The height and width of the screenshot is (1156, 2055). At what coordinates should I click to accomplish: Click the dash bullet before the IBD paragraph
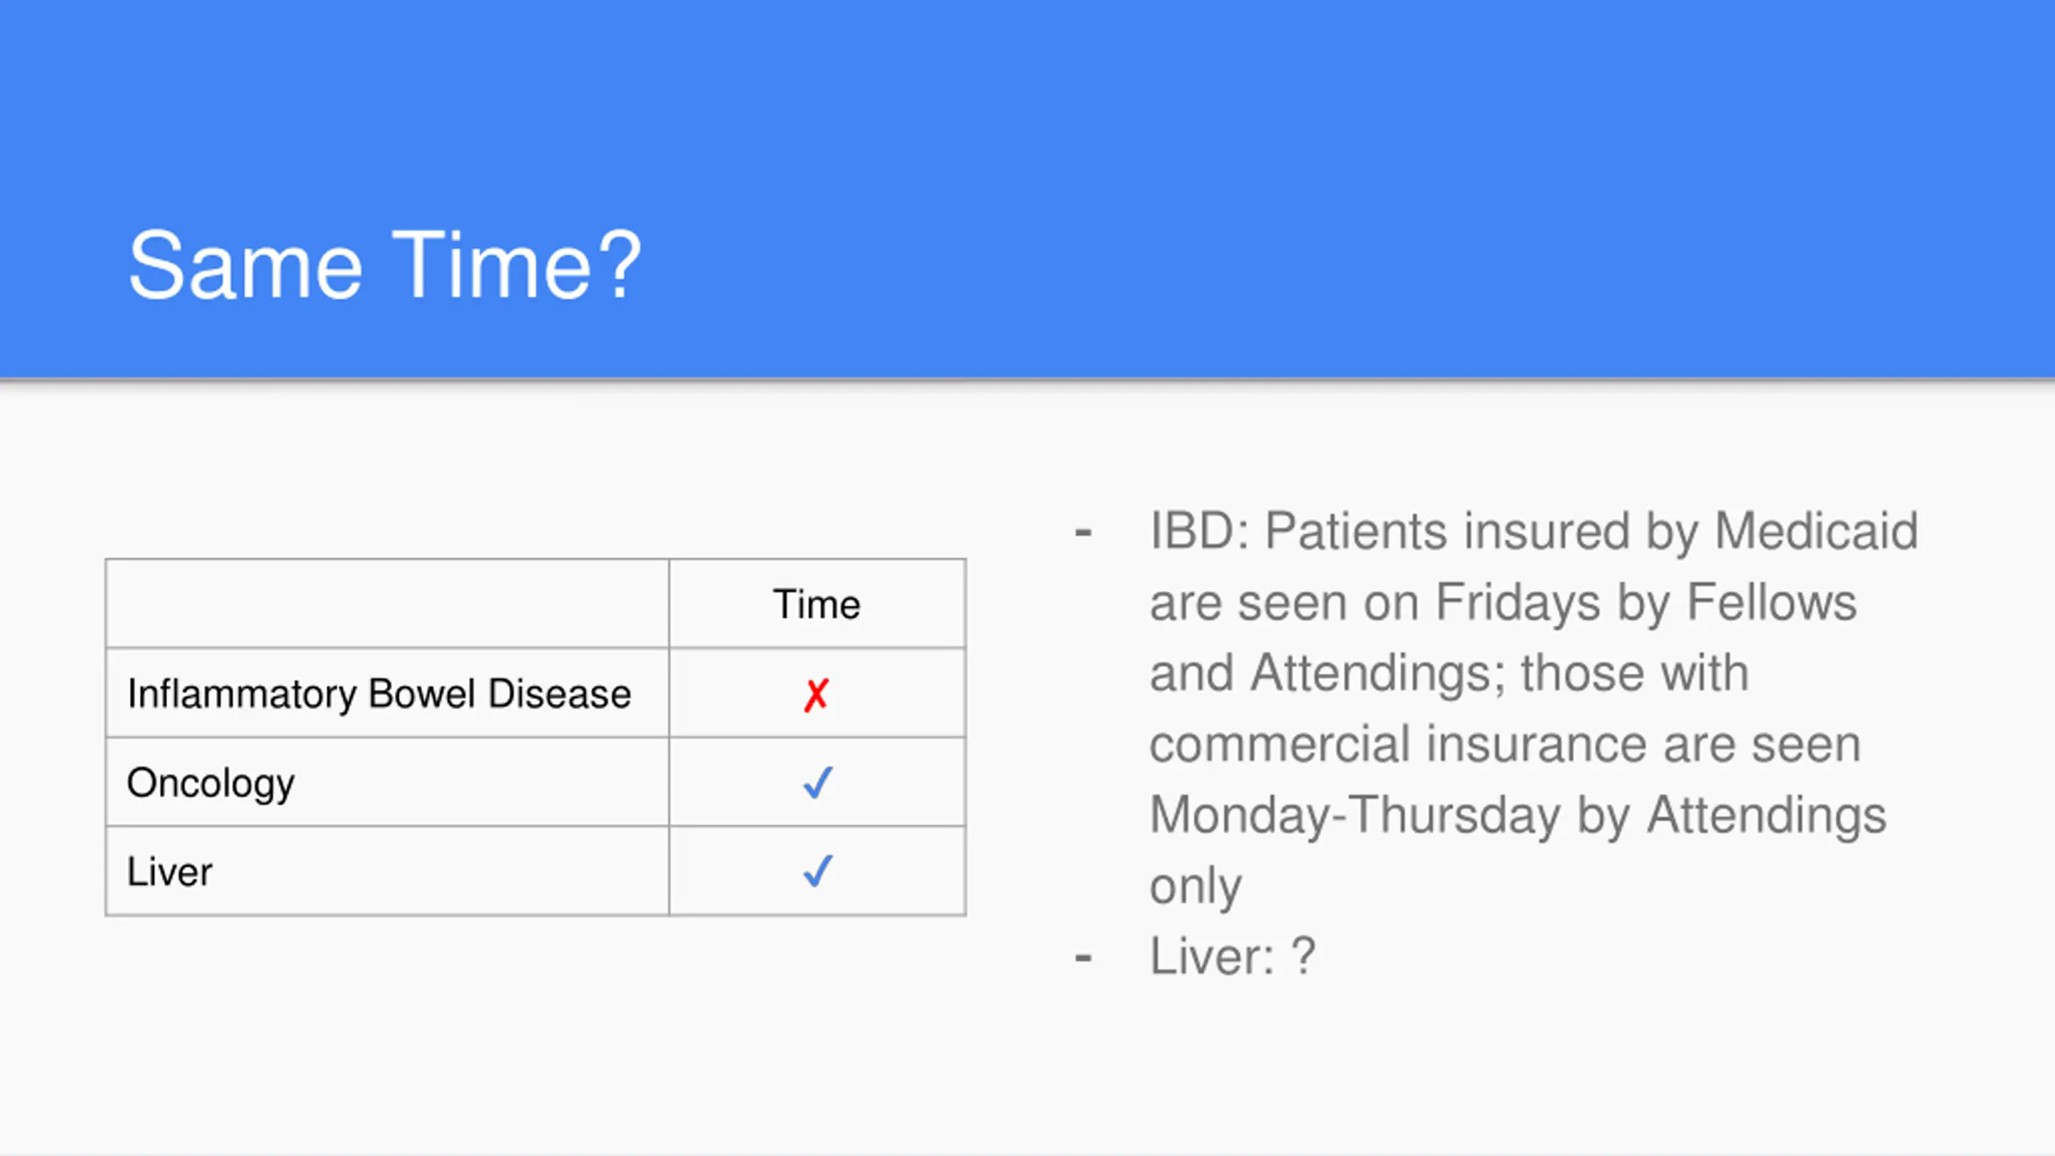coord(1083,531)
